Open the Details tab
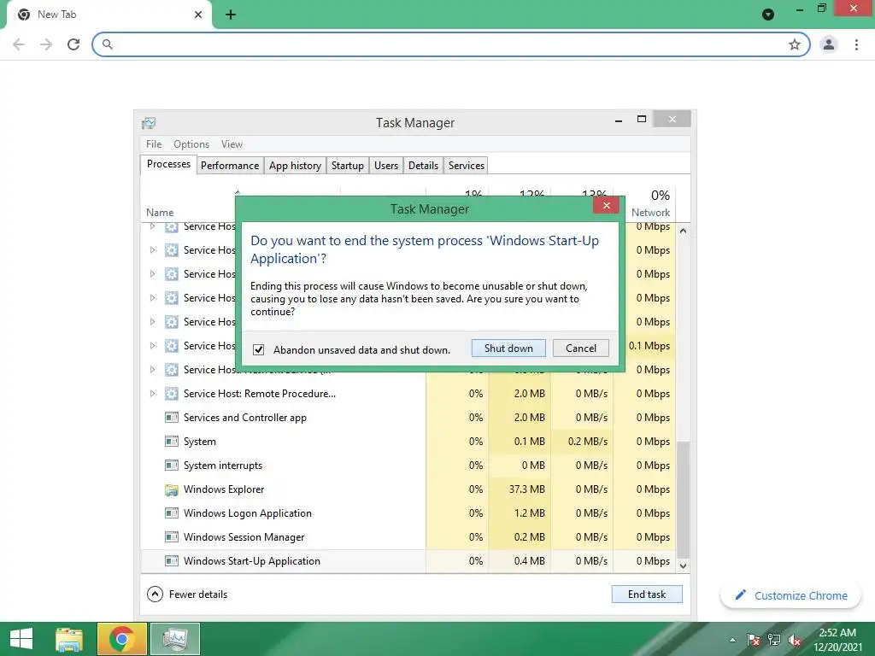The height and width of the screenshot is (656, 875). (x=424, y=166)
